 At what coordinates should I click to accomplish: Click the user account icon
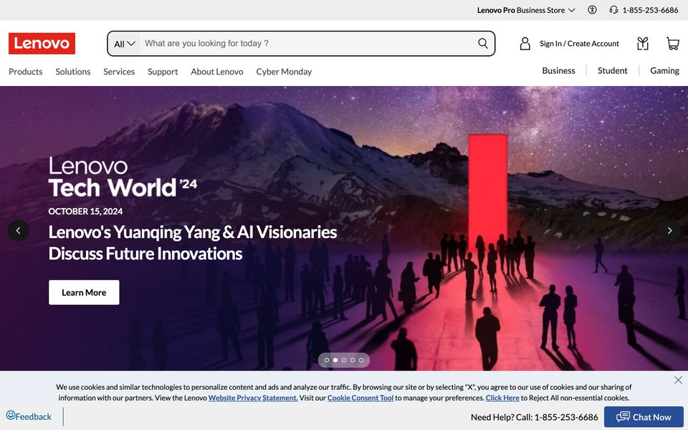click(525, 44)
